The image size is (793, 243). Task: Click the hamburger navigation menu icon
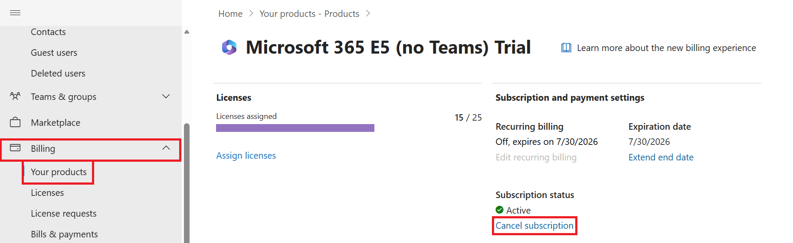pyautogui.click(x=15, y=13)
